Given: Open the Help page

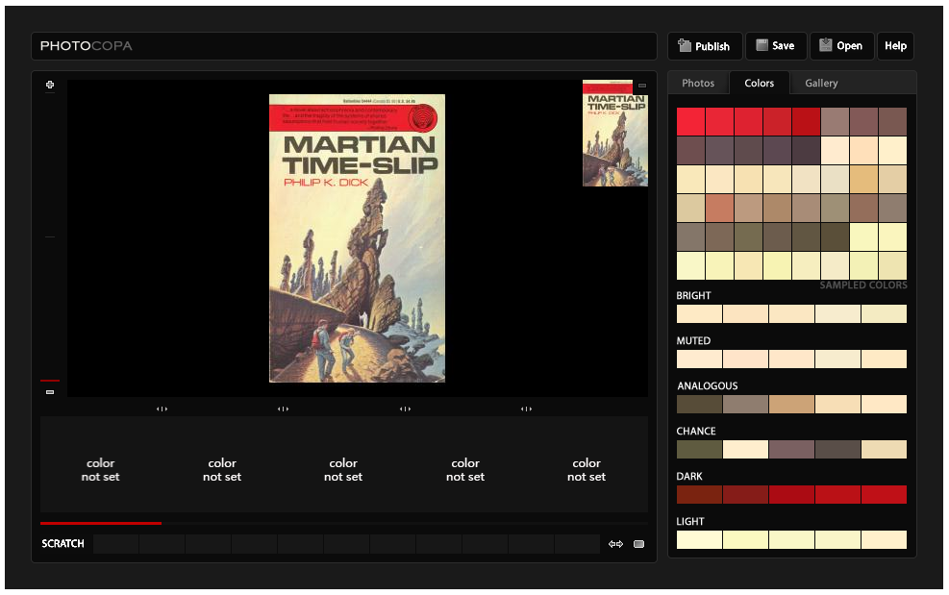Looking at the screenshot, I should [896, 46].
